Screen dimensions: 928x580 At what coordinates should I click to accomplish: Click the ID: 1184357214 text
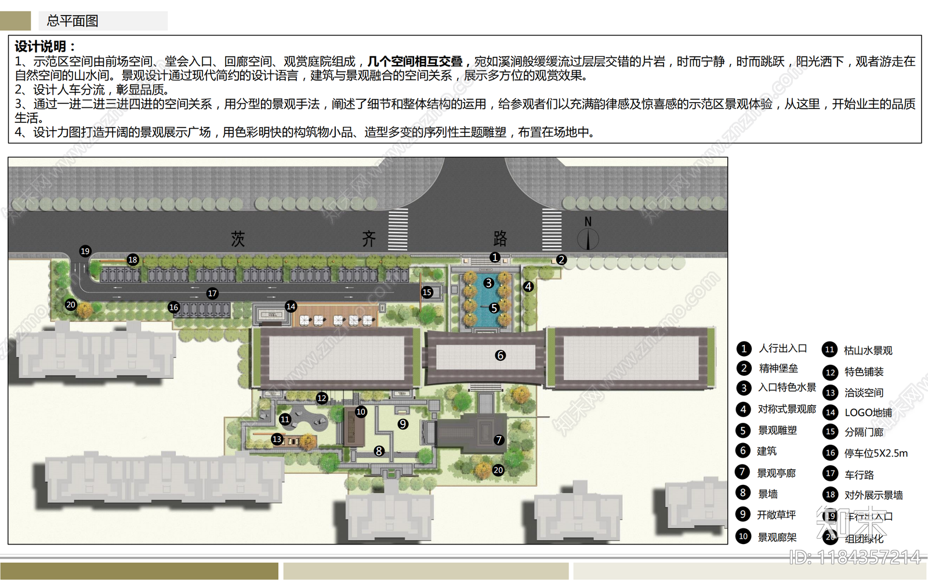pos(855,558)
